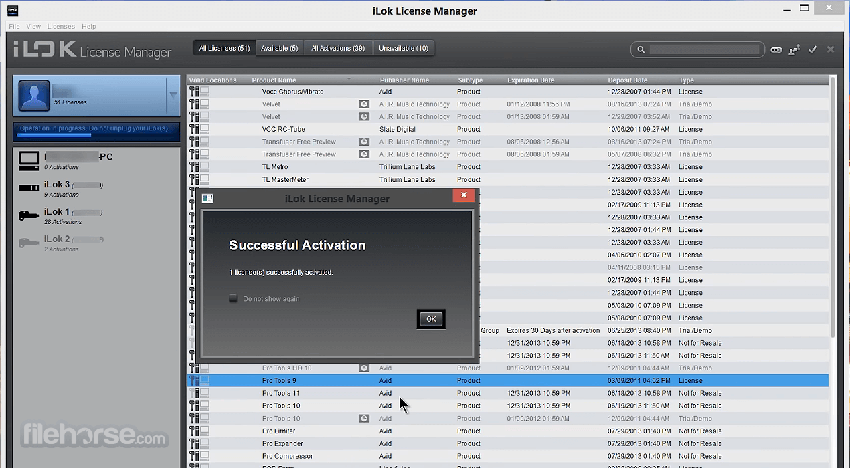The height and width of the screenshot is (468, 850).
Task: Open the File menu
Action: pos(14,27)
